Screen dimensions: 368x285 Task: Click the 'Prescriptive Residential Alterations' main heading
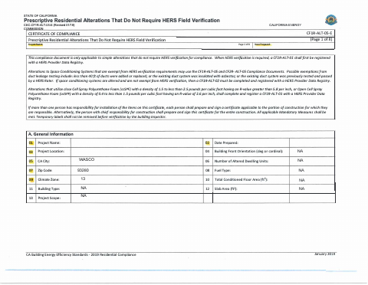122,21
